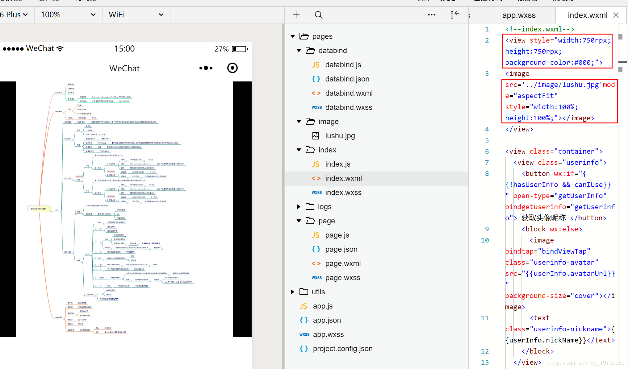This screenshot has width=628, height=369.
Task: Open page.wxss in the file tree
Action: (343, 278)
